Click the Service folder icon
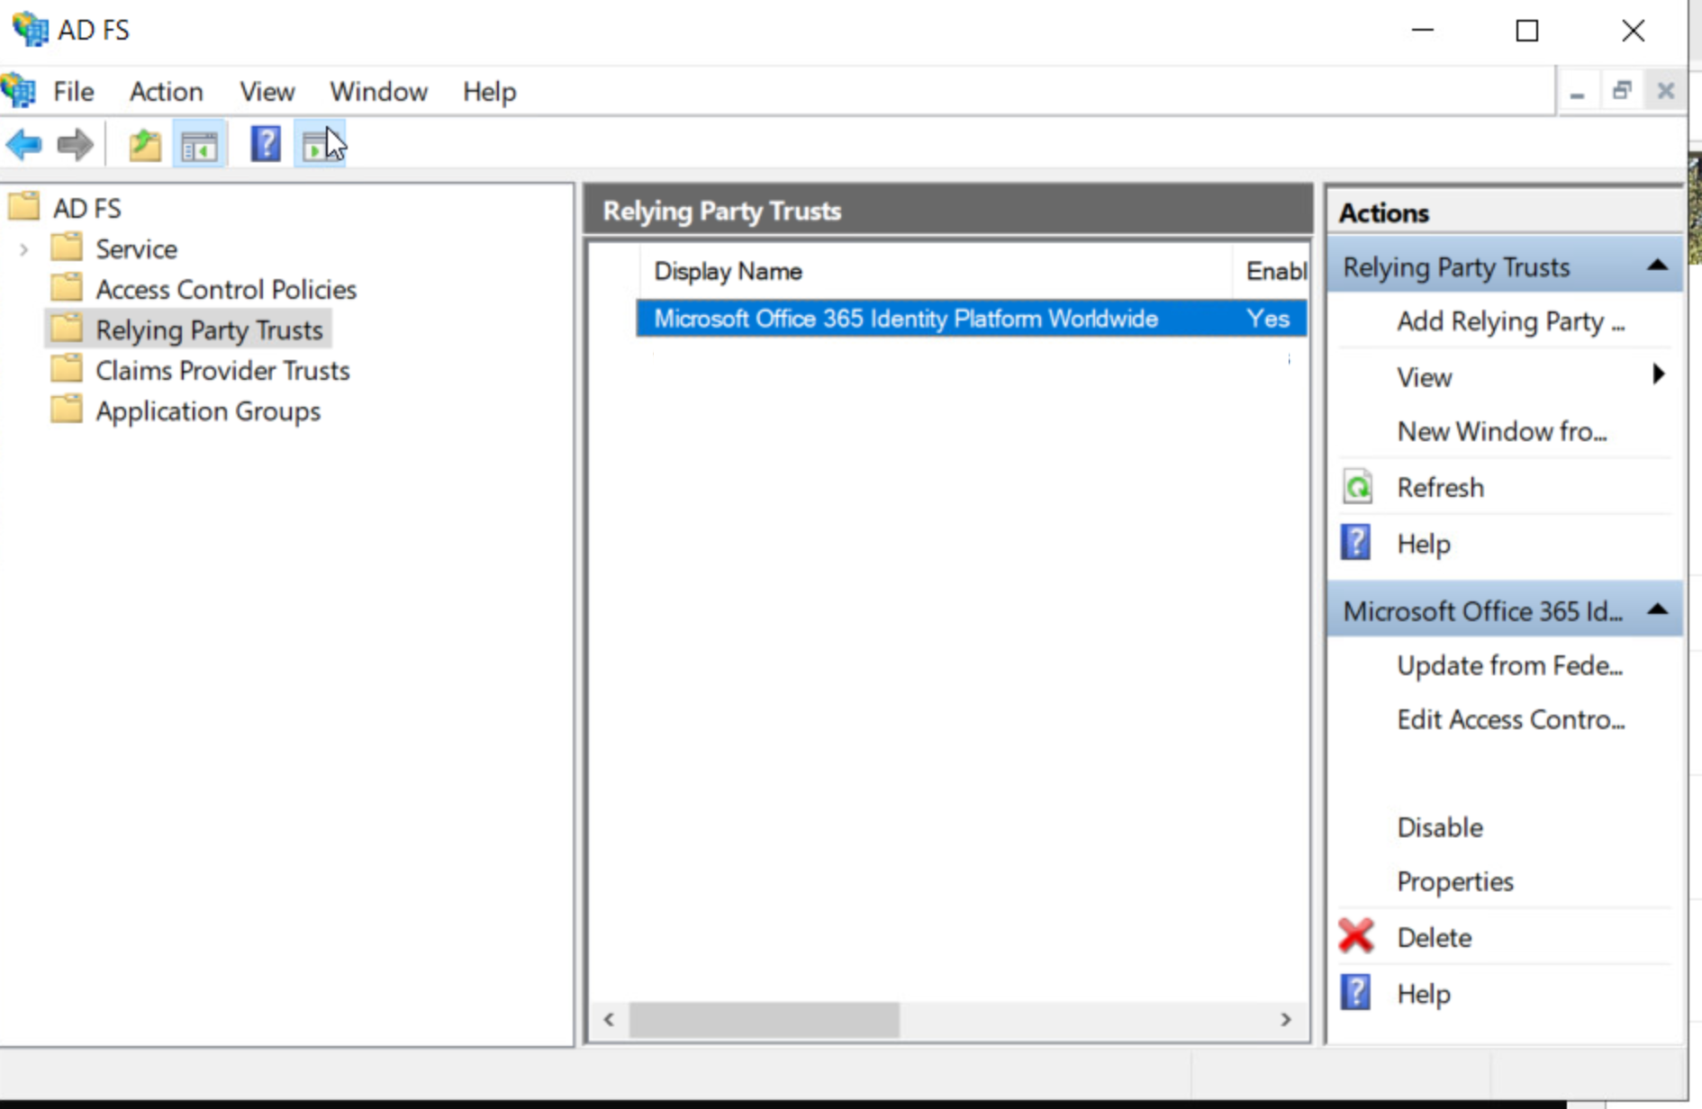The image size is (1702, 1109). 67,247
